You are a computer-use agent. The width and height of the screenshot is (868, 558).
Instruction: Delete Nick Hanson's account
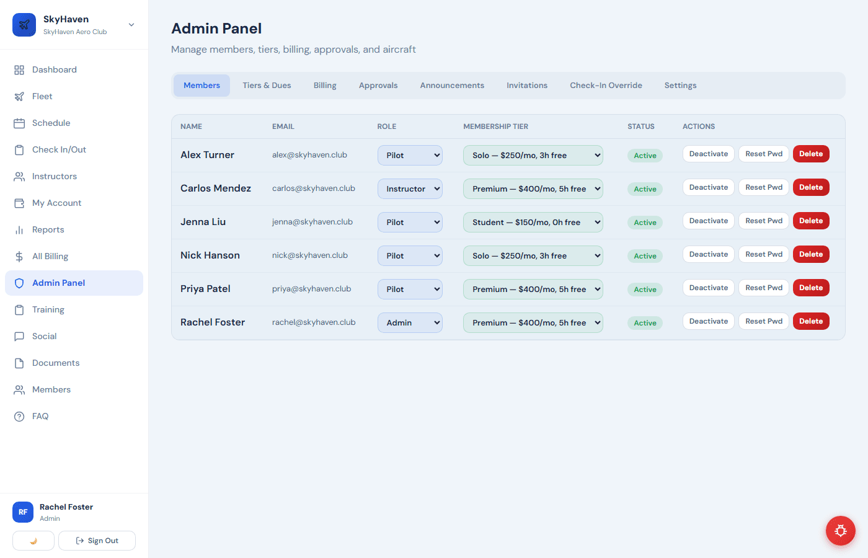811,254
